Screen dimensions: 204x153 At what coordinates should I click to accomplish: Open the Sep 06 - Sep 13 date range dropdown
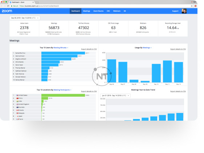point(25,18)
